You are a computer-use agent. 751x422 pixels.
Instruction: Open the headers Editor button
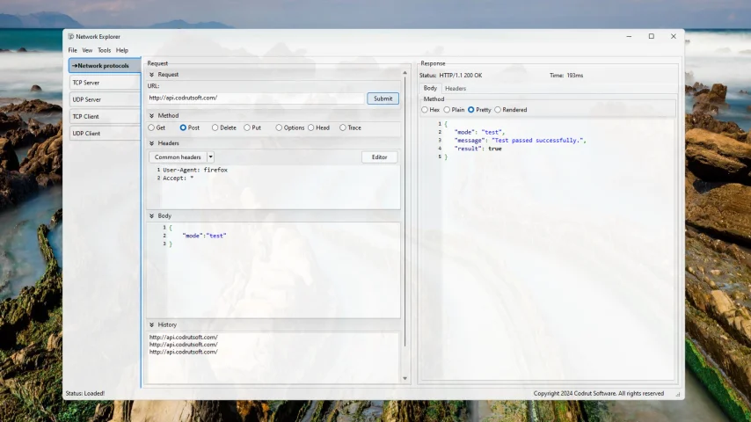pos(379,157)
